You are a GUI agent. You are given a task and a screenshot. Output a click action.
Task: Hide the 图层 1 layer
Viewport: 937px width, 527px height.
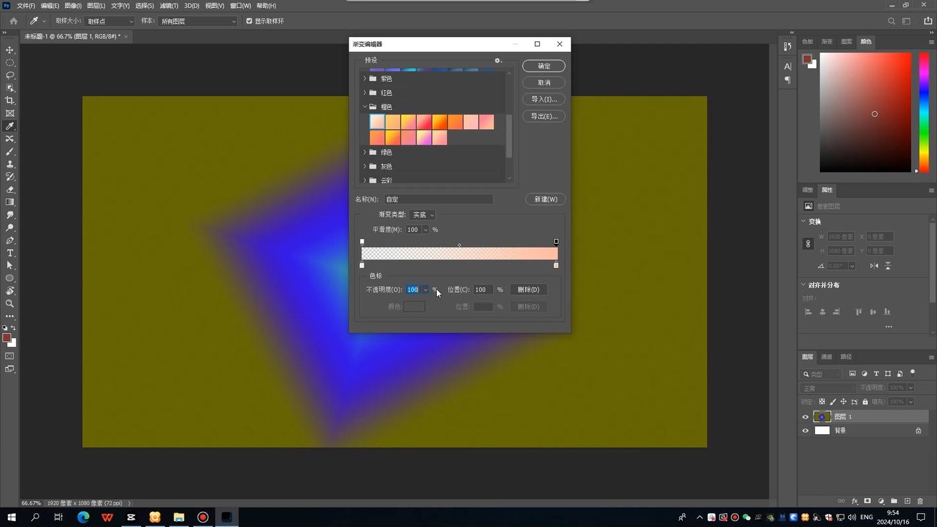[805, 417]
